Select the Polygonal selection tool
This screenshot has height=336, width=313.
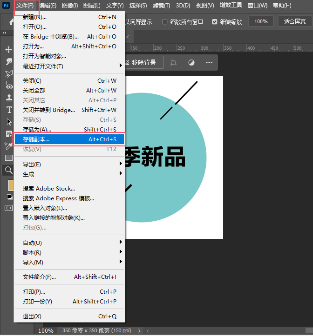click(x=9, y=74)
